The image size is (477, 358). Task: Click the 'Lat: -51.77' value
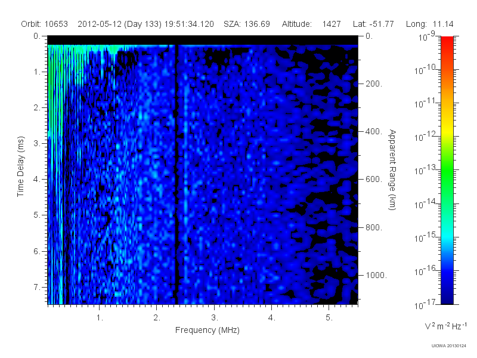[x=373, y=24]
